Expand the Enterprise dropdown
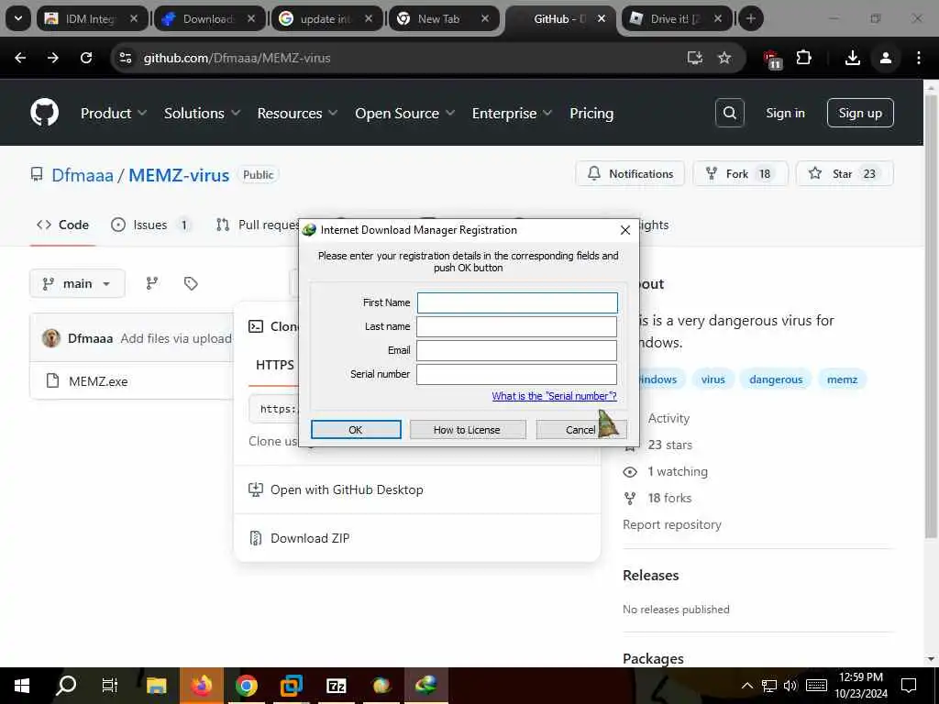939x704 pixels. pos(512,113)
